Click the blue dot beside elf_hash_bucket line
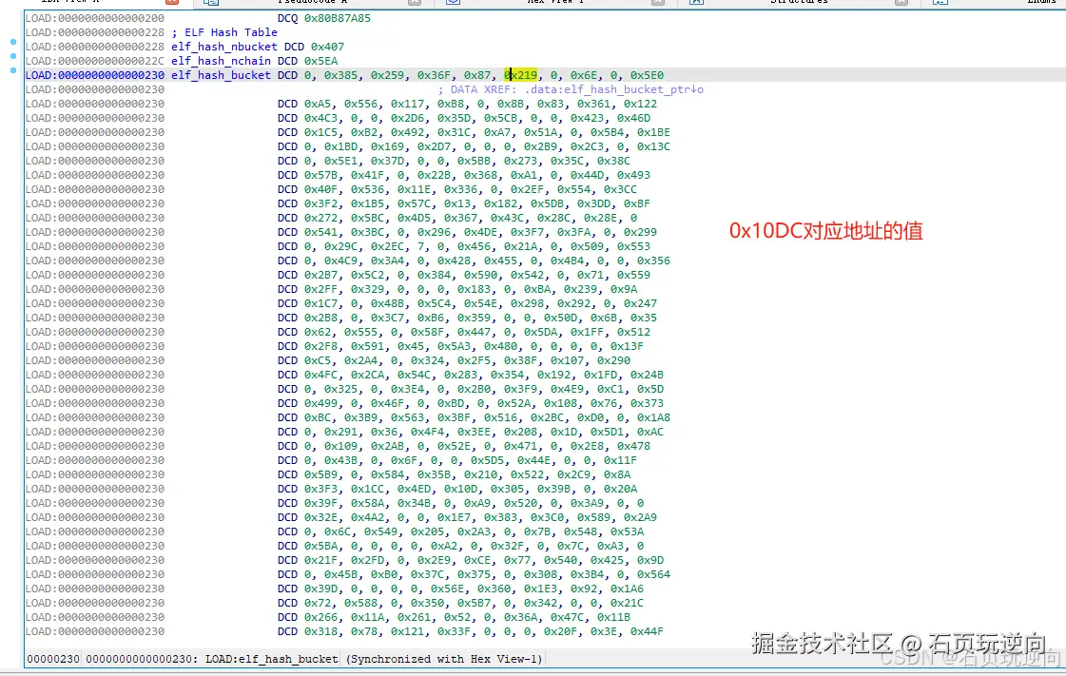Image resolution: width=1066 pixels, height=676 pixels. [13, 70]
